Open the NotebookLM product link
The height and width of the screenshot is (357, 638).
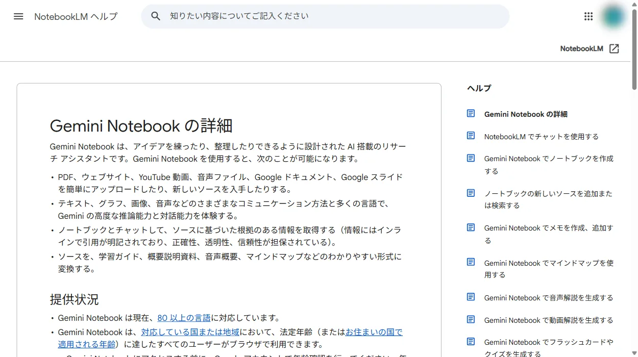(x=582, y=48)
